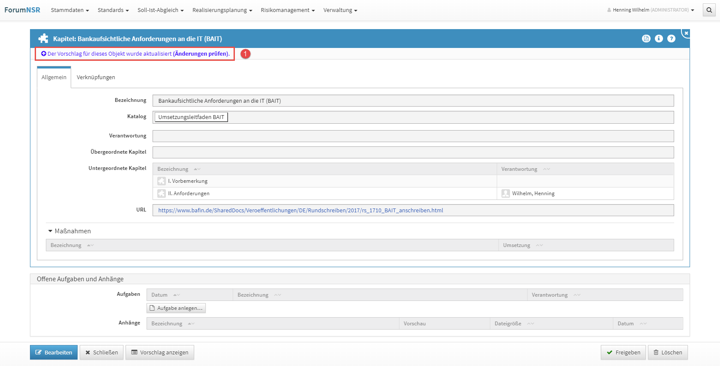Open the Risikomanagement dropdown menu
The width and height of the screenshot is (720, 366).
pos(288,10)
